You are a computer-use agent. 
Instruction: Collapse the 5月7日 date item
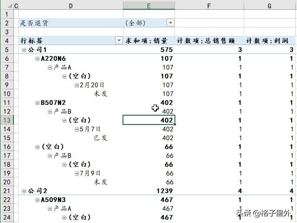(x=77, y=129)
